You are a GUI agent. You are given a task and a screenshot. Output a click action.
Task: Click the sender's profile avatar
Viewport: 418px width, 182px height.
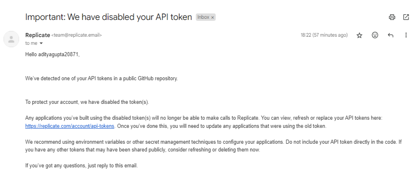click(x=11, y=39)
